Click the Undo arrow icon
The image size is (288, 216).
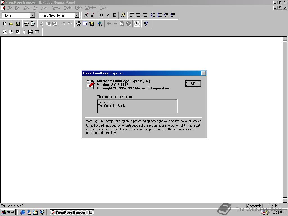[63, 24]
